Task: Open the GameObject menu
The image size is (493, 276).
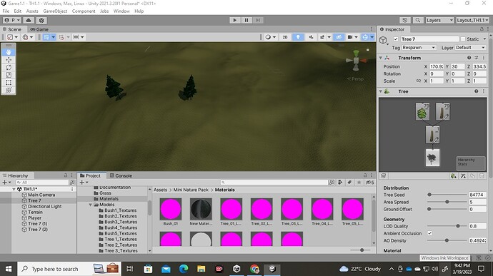Action: [x=55, y=11]
